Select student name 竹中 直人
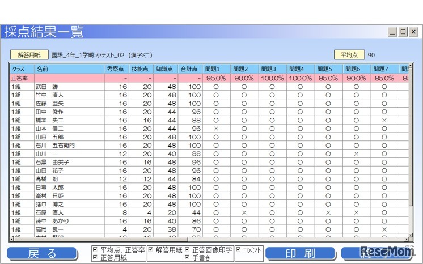The image size is (423, 264). (x=50, y=95)
